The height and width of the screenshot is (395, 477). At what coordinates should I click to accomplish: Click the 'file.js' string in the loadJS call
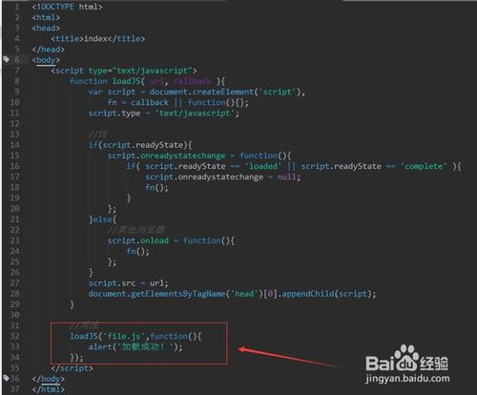point(124,336)
